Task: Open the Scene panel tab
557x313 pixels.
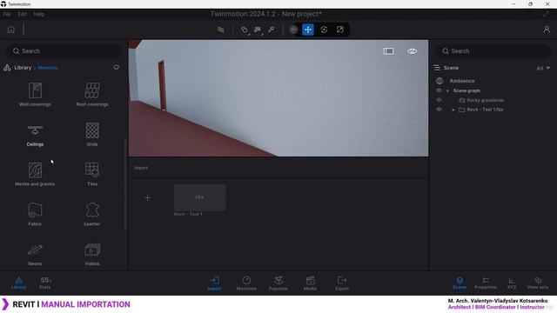Action: click(x=460, y=283)
